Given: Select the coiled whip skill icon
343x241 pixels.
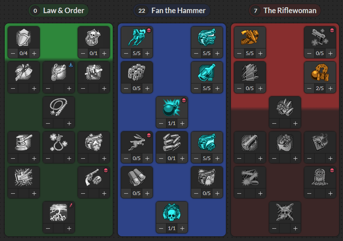Looking at the screenshot, I should point(59,108).
